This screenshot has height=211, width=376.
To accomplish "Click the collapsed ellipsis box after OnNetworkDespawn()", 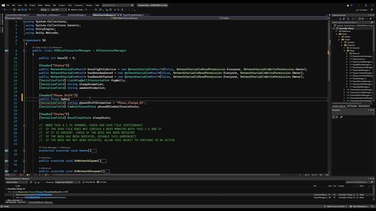I will pos(107,171).
